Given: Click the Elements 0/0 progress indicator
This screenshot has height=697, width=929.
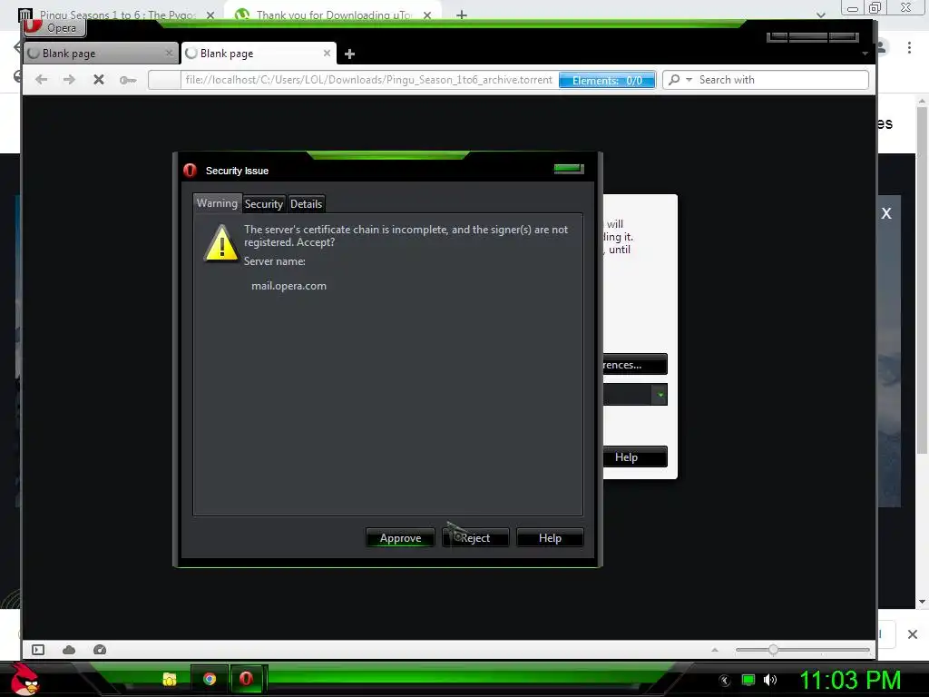Looking at the screenshot, I should click(x=607, y=80).
